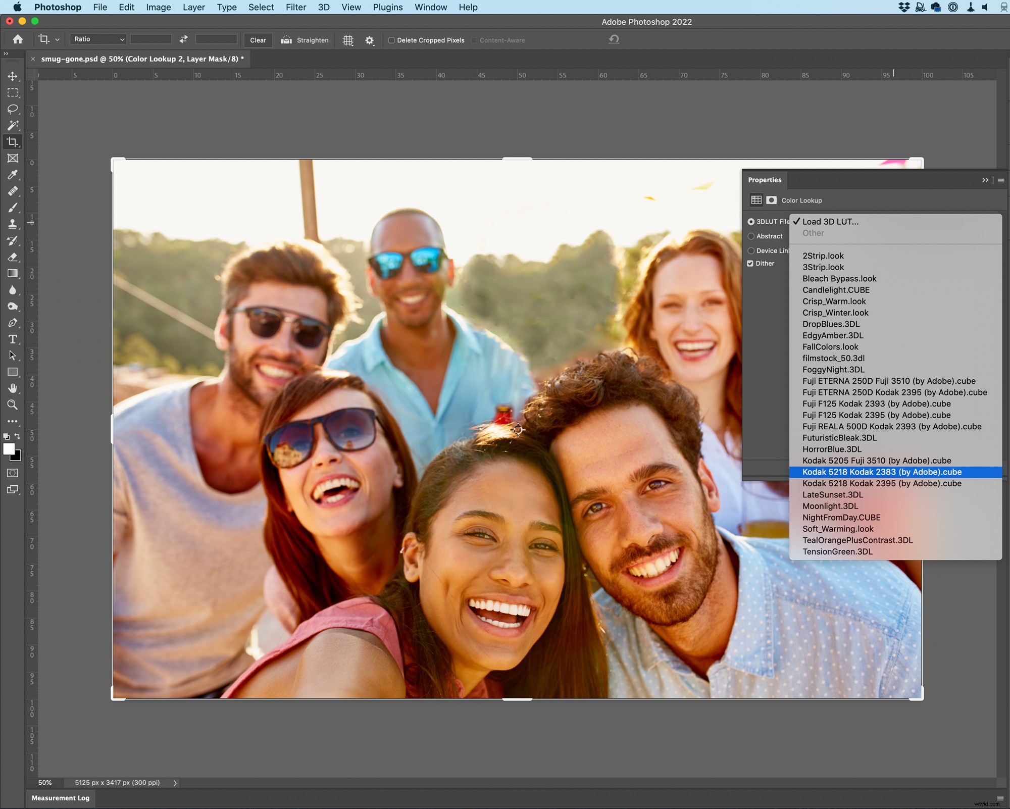Open the Filter menu
1010x809 pixels.
296,7
